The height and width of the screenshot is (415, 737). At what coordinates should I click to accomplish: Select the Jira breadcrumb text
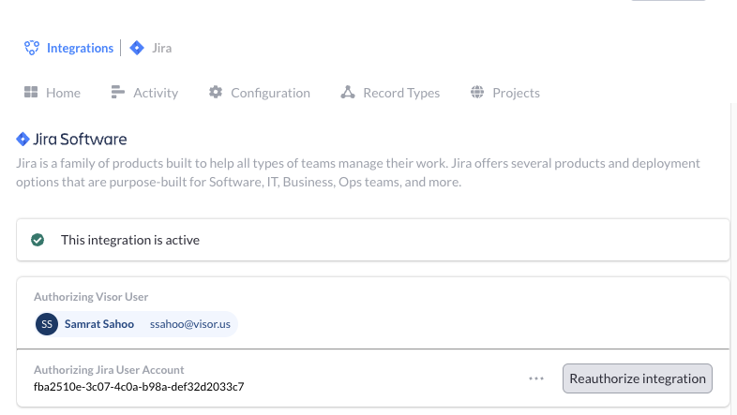161,48
